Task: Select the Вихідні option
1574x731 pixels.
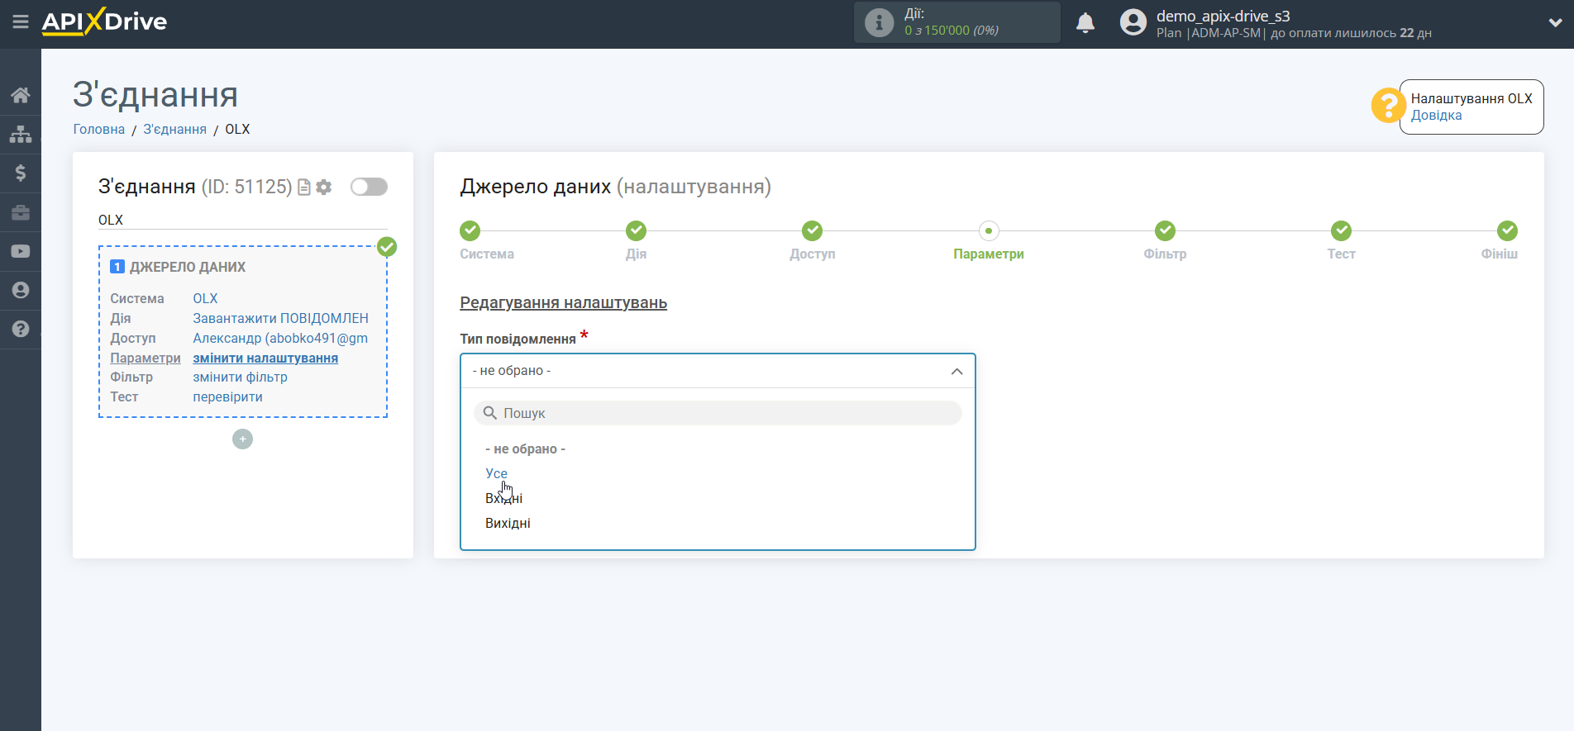Action: 508,523
